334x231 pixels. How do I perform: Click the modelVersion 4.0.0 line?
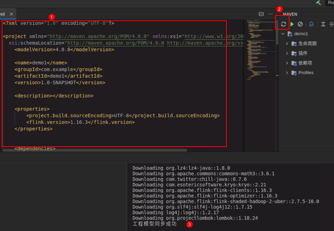pos(64,50)
